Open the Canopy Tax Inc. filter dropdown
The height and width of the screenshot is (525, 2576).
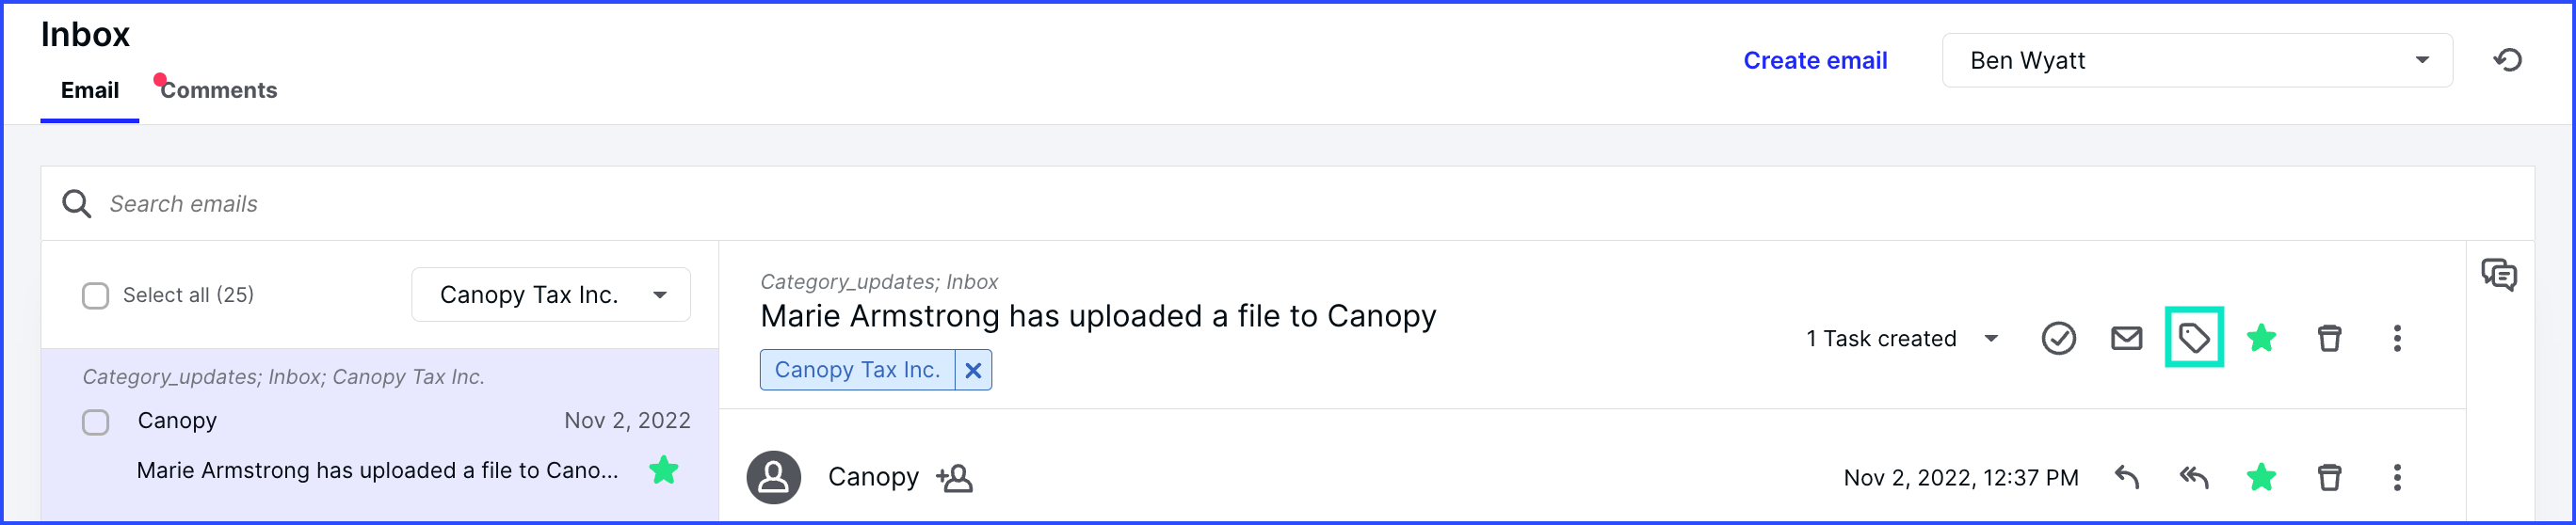pyautogui.click(x=550, y=294)
